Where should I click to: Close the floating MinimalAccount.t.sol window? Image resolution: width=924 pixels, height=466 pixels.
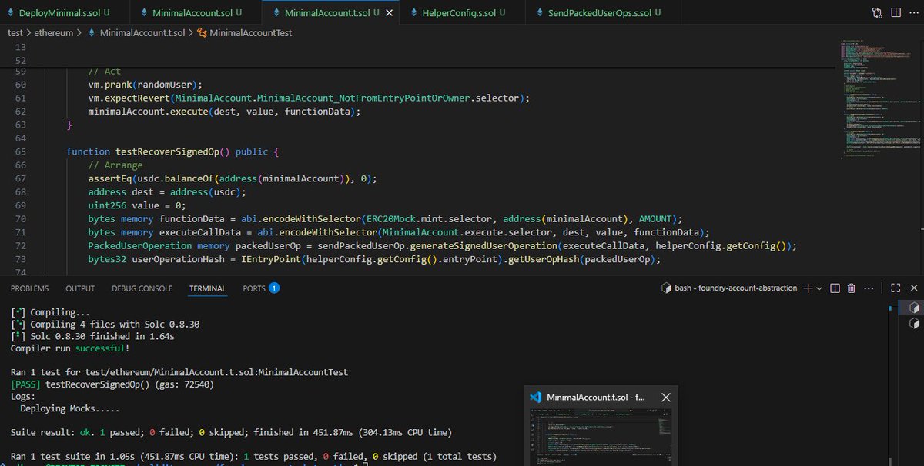tap(666, 398)
